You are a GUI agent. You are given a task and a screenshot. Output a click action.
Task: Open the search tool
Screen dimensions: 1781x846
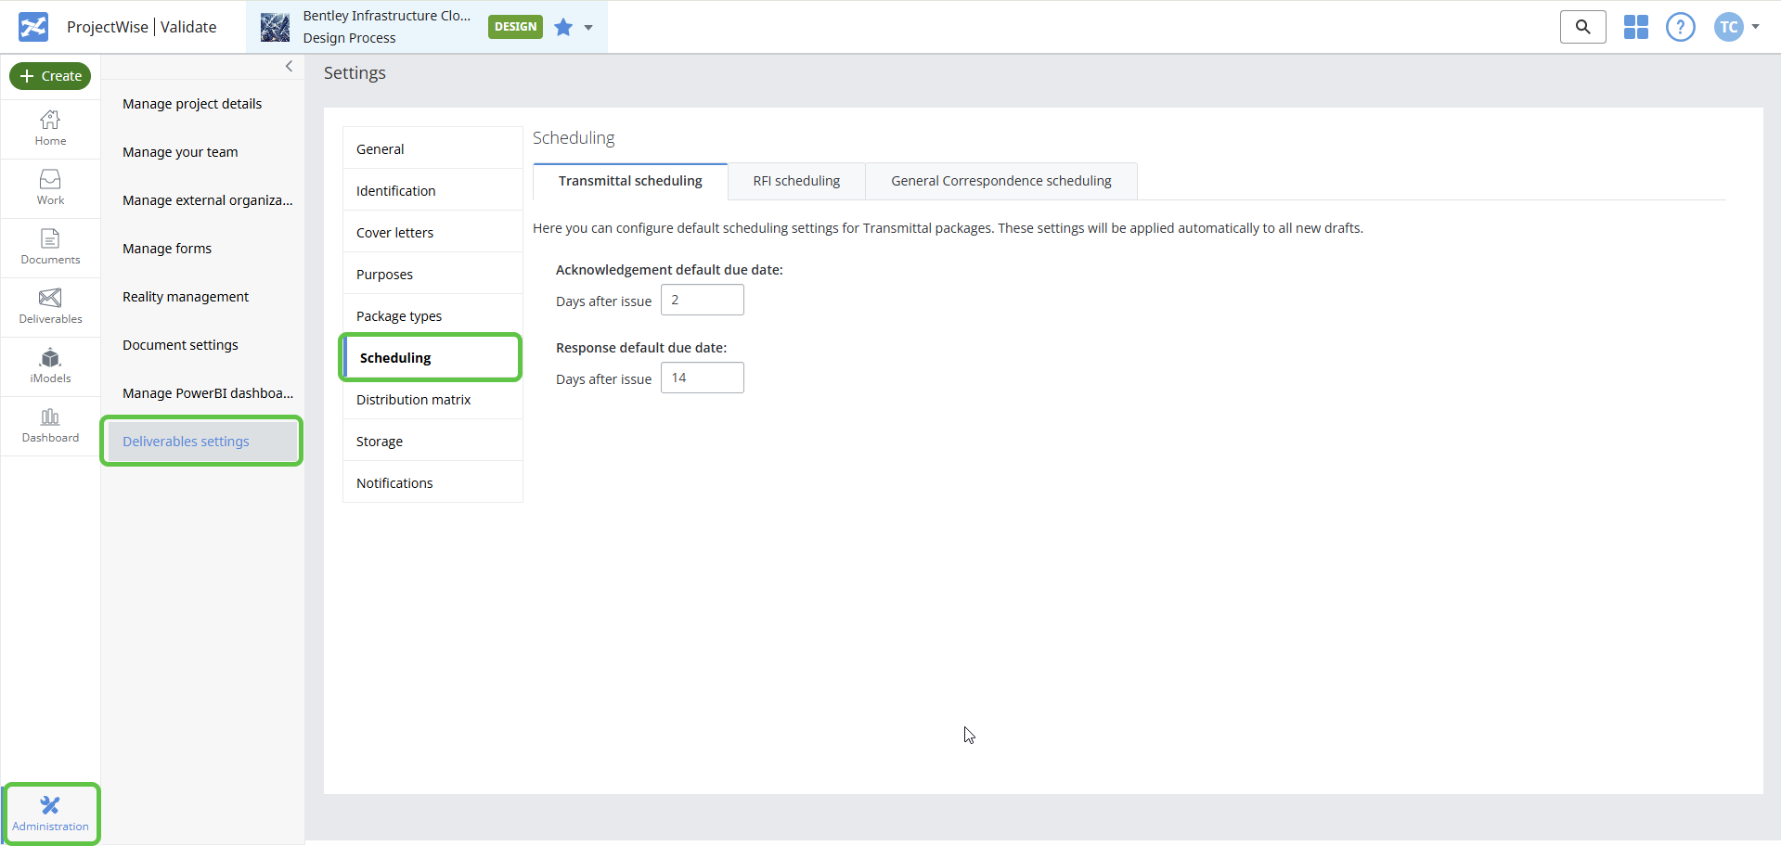pos(1582,27)
